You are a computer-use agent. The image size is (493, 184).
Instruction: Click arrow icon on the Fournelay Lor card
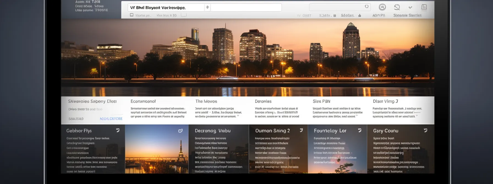[x=360, y=130]
